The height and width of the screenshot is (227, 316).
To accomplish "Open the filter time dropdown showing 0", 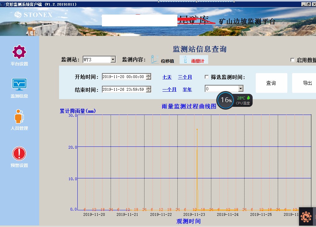I will coord(240,89).
